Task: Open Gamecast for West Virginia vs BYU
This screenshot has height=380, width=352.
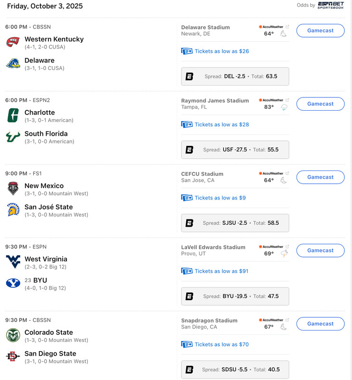Action: (320, 250)
